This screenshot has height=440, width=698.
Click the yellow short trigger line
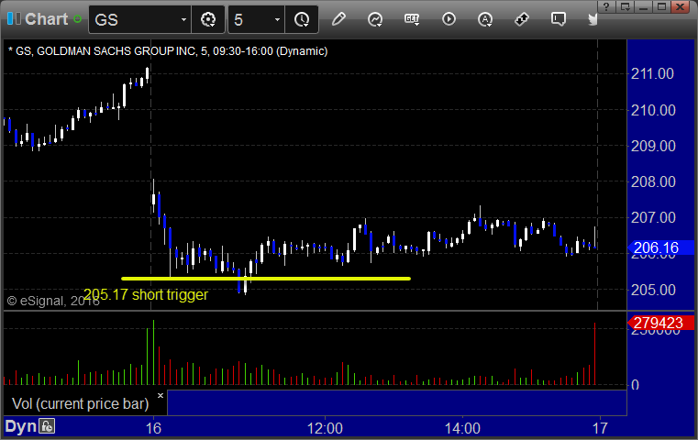coord(266,279)
